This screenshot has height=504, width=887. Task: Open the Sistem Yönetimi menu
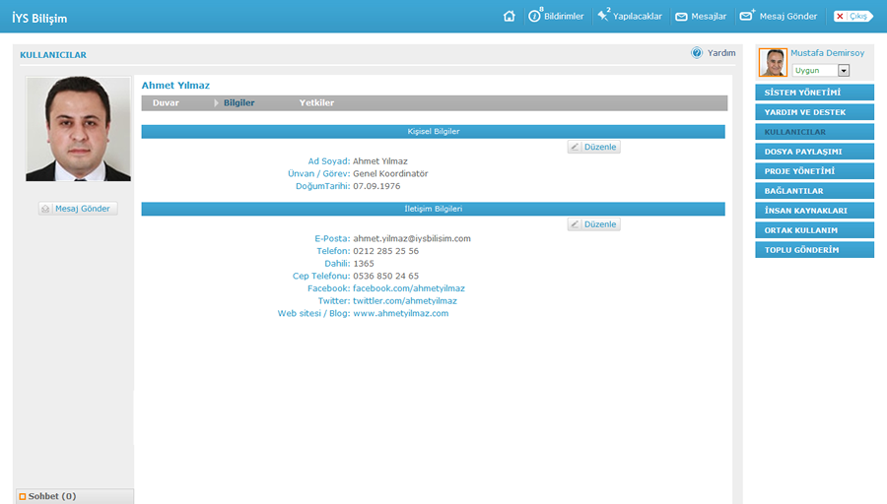pos(814,93)
